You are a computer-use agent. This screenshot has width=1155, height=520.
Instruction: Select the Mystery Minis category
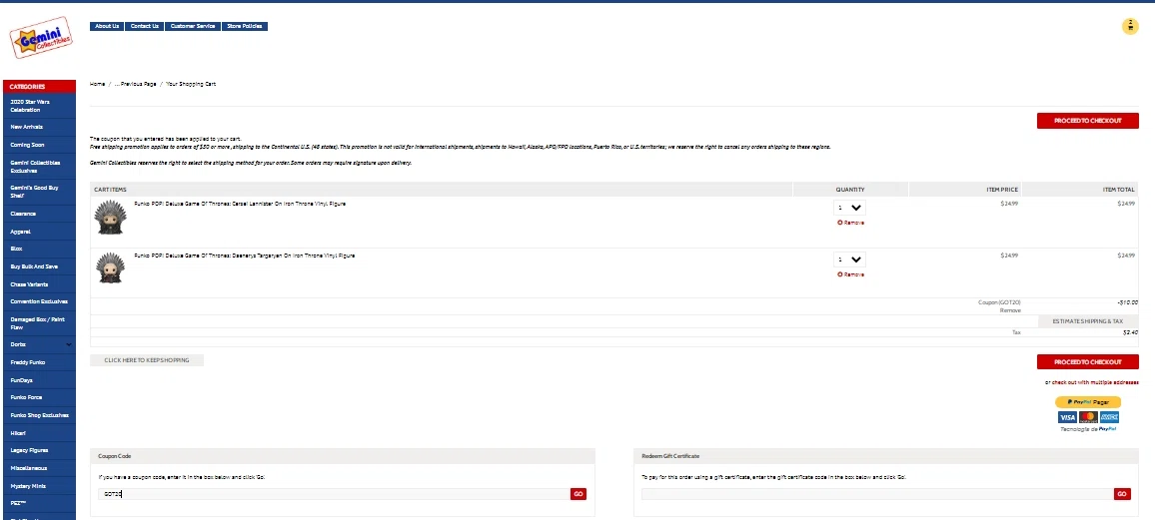[39, 486]
